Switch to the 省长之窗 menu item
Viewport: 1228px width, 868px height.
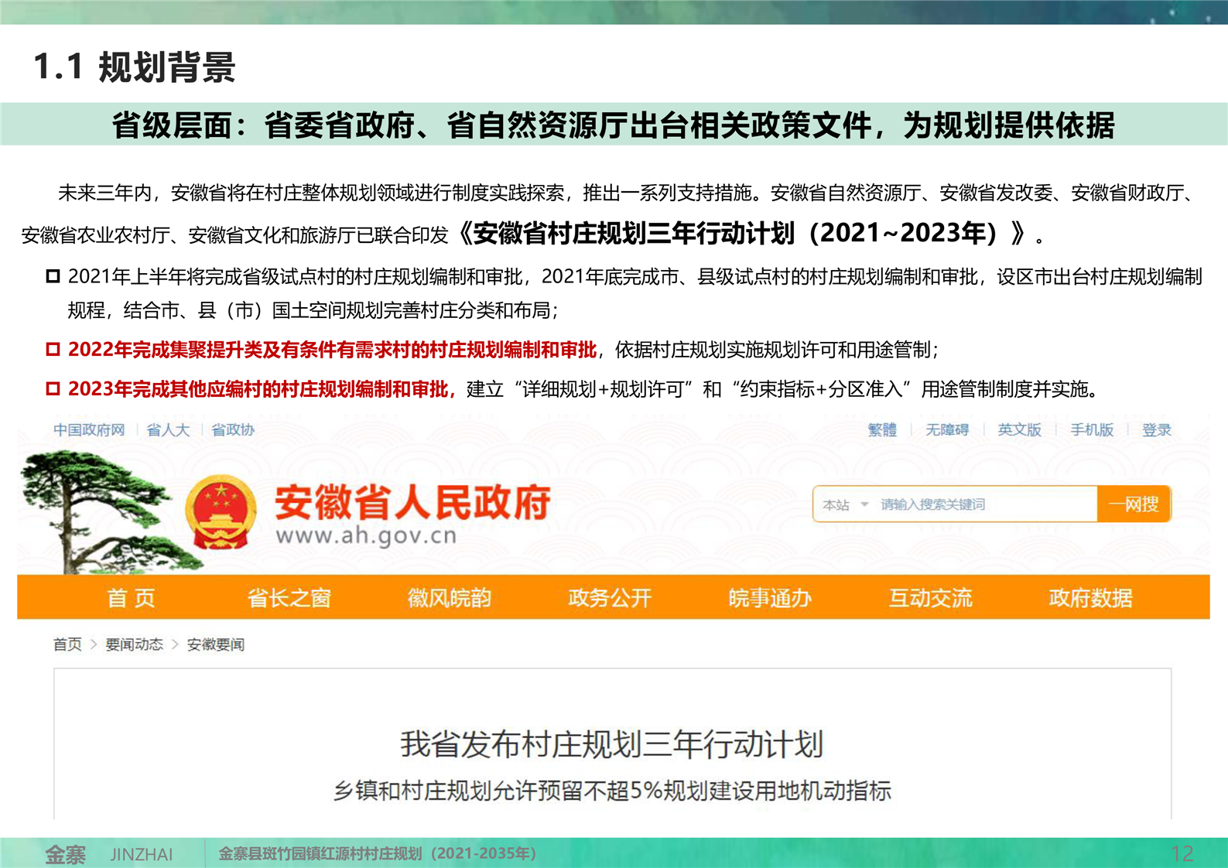point(289,598)
